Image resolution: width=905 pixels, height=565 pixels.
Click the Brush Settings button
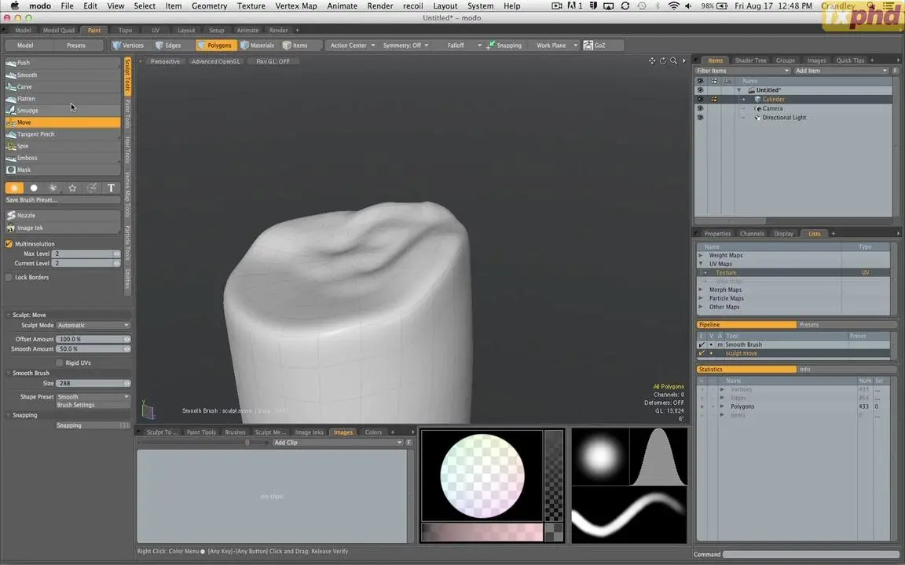pos(93,405)
